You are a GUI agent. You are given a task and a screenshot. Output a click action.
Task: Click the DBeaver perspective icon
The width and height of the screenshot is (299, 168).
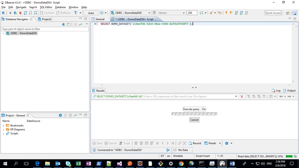click(x=295, y=13)
